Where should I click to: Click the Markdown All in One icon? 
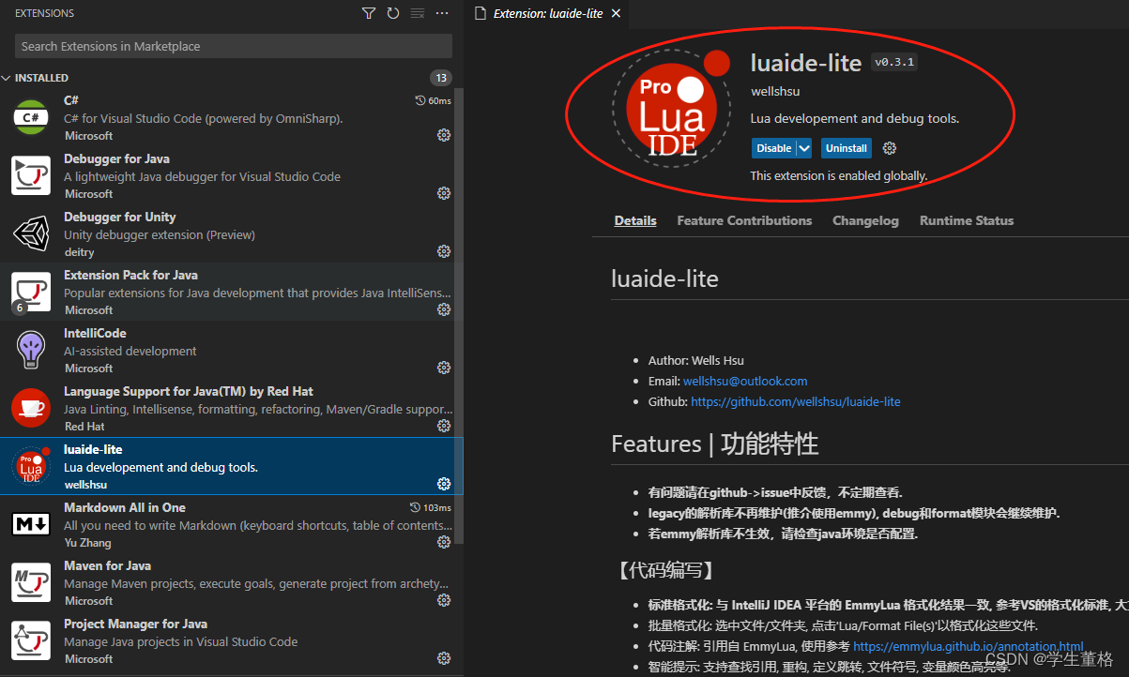click(31, 524)
